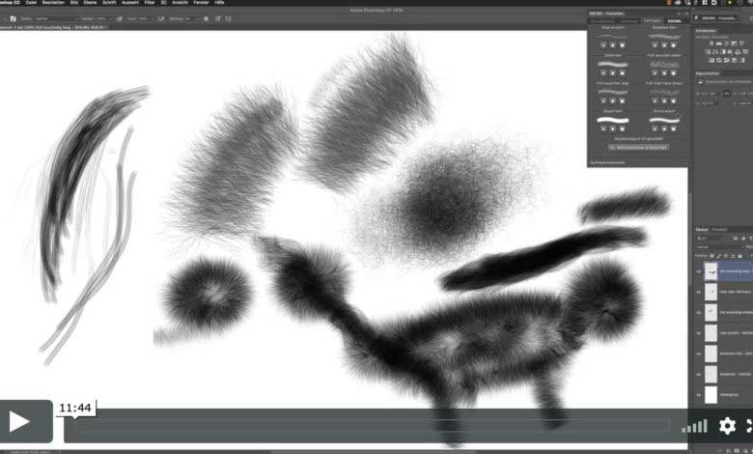Screen dimensions: 753x454
Task: Hide the Haar einzeln layer
Action: pyautogui.click(x=699, y=333)
